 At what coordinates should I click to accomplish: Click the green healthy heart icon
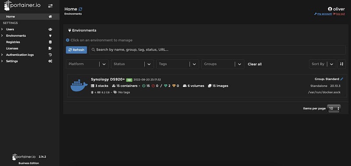click(x=166, y=86)
